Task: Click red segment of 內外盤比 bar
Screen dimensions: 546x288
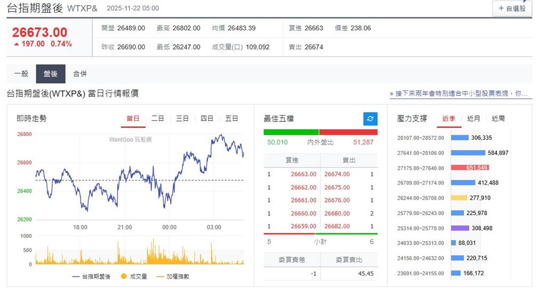Action: [x=348, y=132]
